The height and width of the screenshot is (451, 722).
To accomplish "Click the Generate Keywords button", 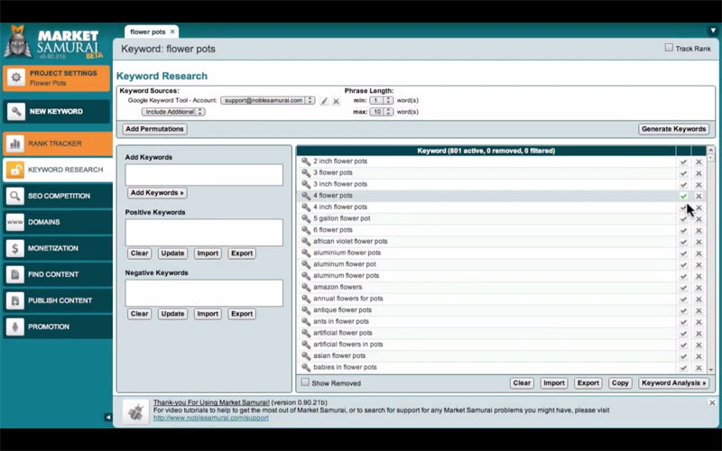I will [x=673, y=129].
